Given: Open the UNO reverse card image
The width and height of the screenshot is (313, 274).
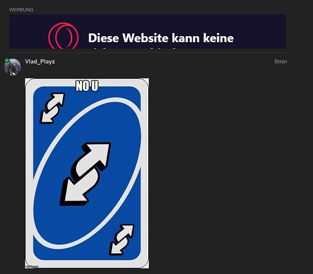Looking at the screenshot, I should (87, 173).
